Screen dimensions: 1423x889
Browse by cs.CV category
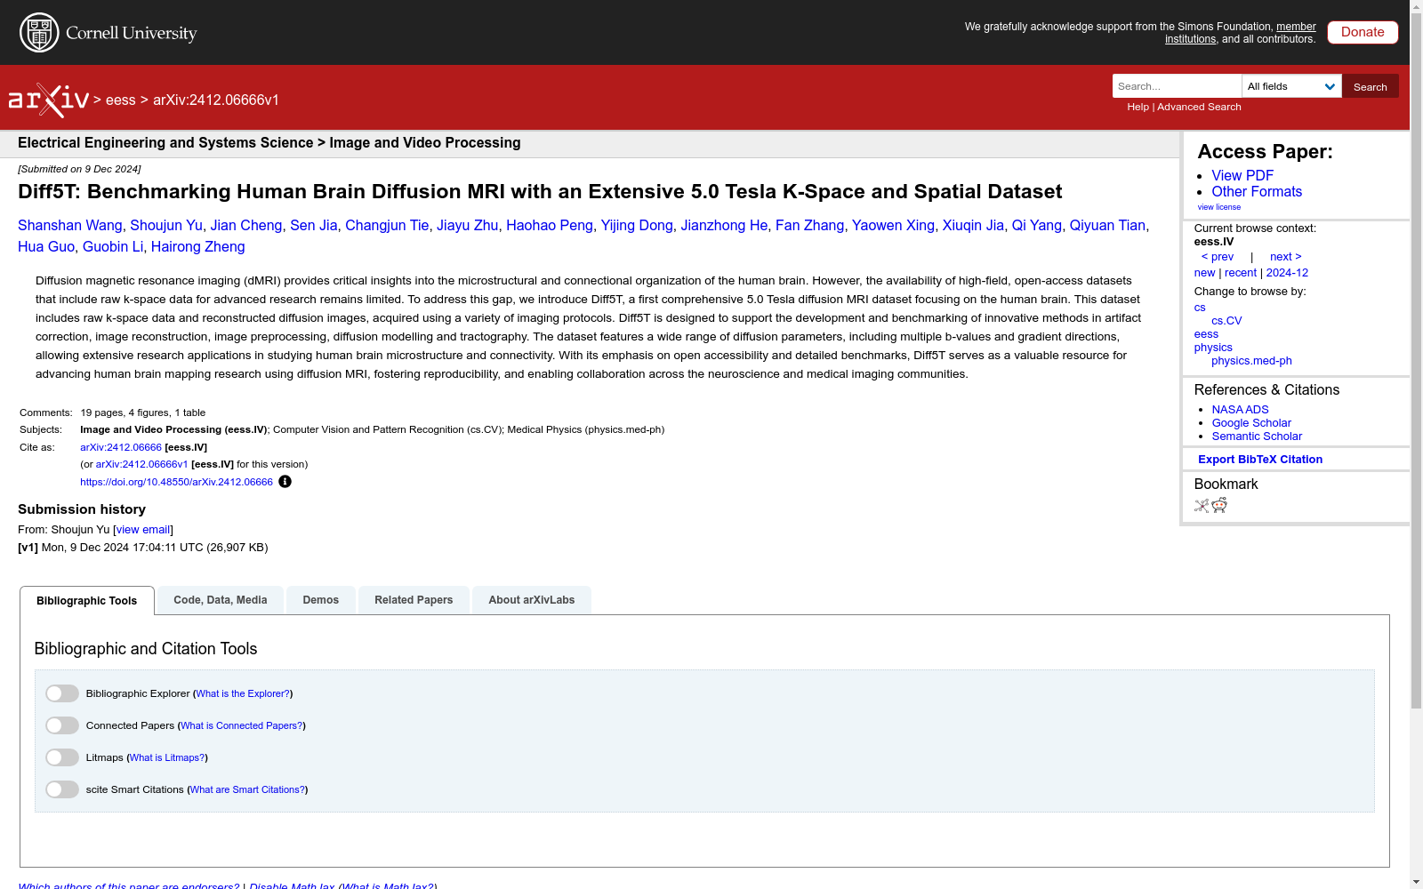pos(1226,321)
